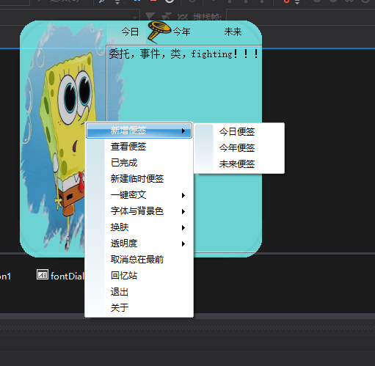Open the 换肤 submenu item
The width and height of the screenshot is (375, 366).
point(139,227)
